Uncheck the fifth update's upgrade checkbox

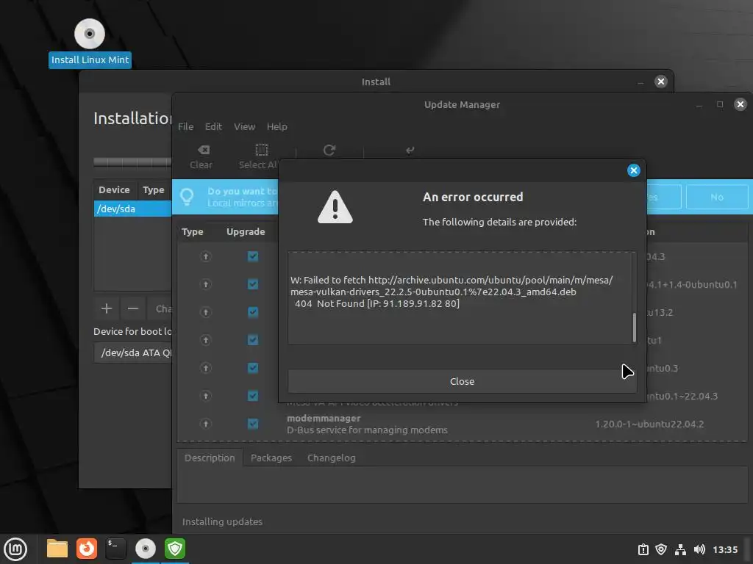coord(253,368)
